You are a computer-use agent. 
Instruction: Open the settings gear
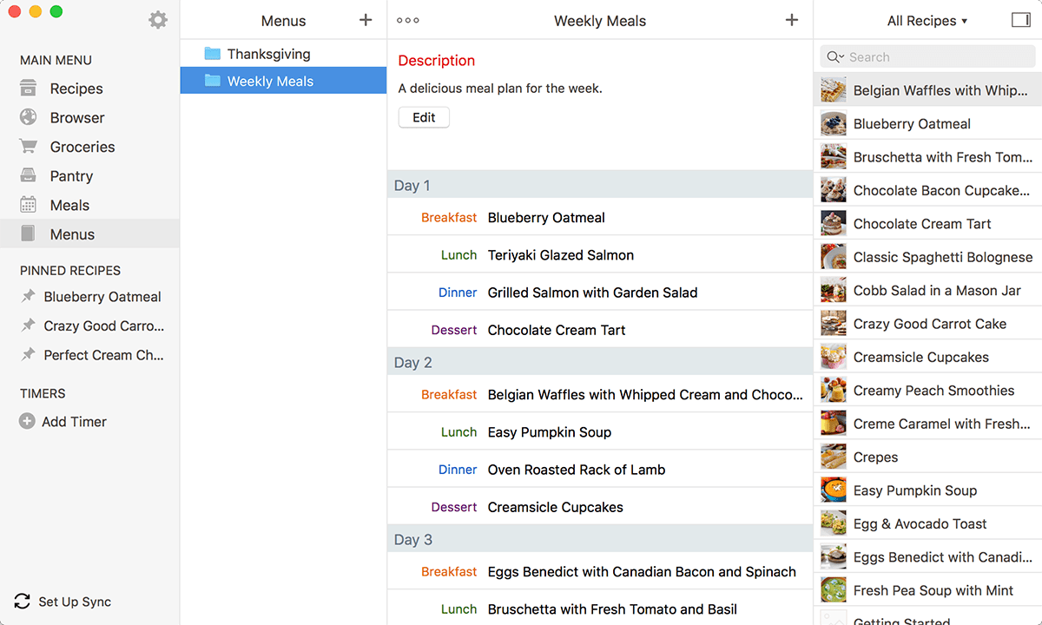coord(158,19)
